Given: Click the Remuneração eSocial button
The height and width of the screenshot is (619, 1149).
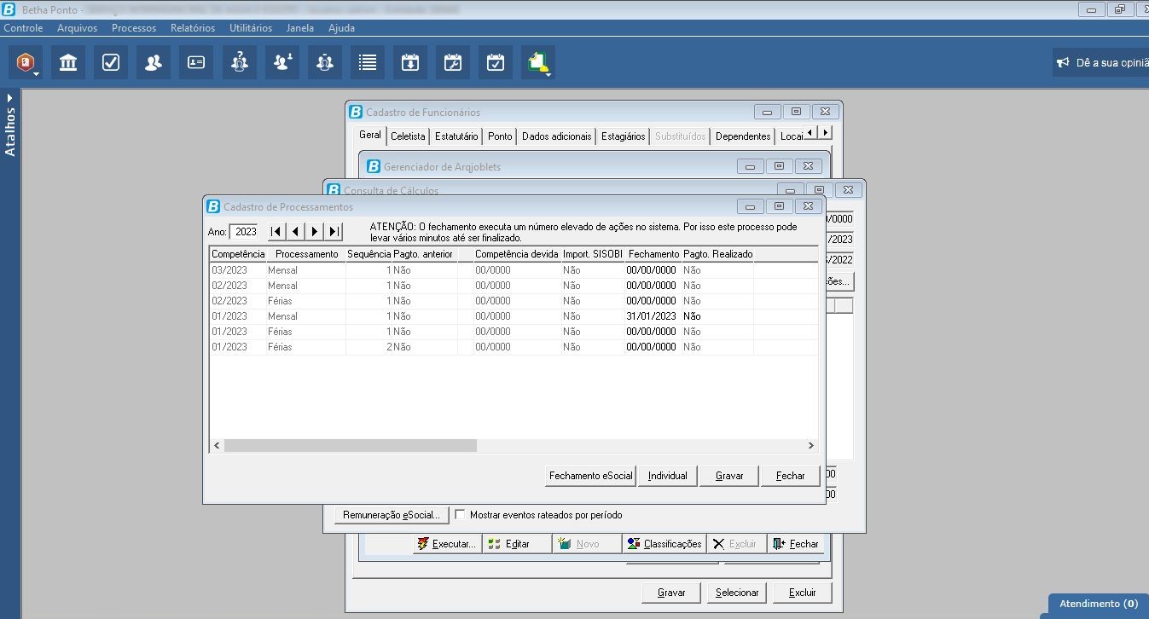Looking at the screenshot, I should coord(392,515).
